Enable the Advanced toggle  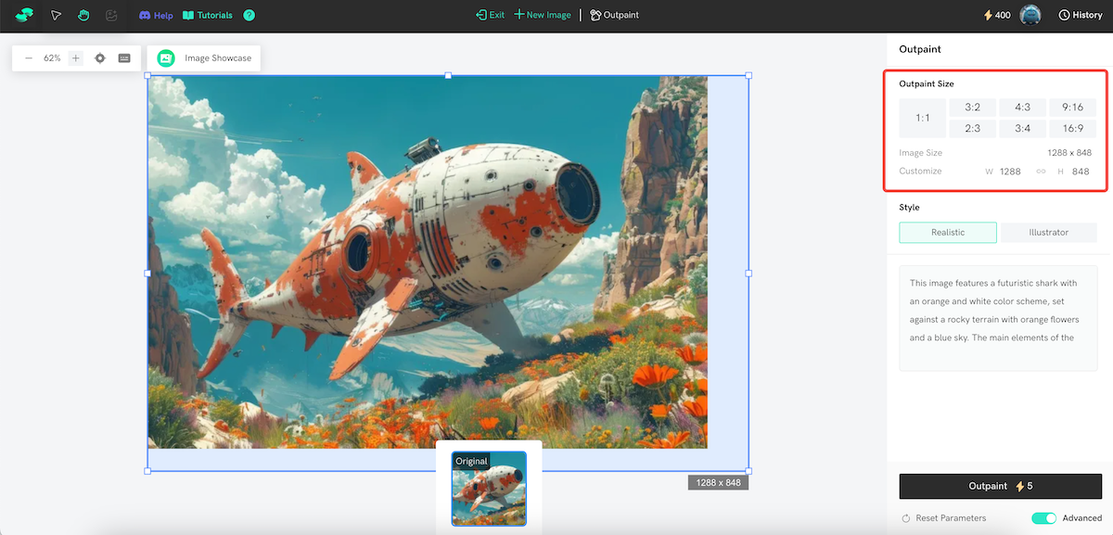click(1043, 517)
